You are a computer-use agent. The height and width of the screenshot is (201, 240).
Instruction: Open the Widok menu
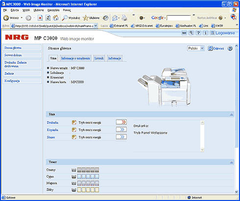26,10
